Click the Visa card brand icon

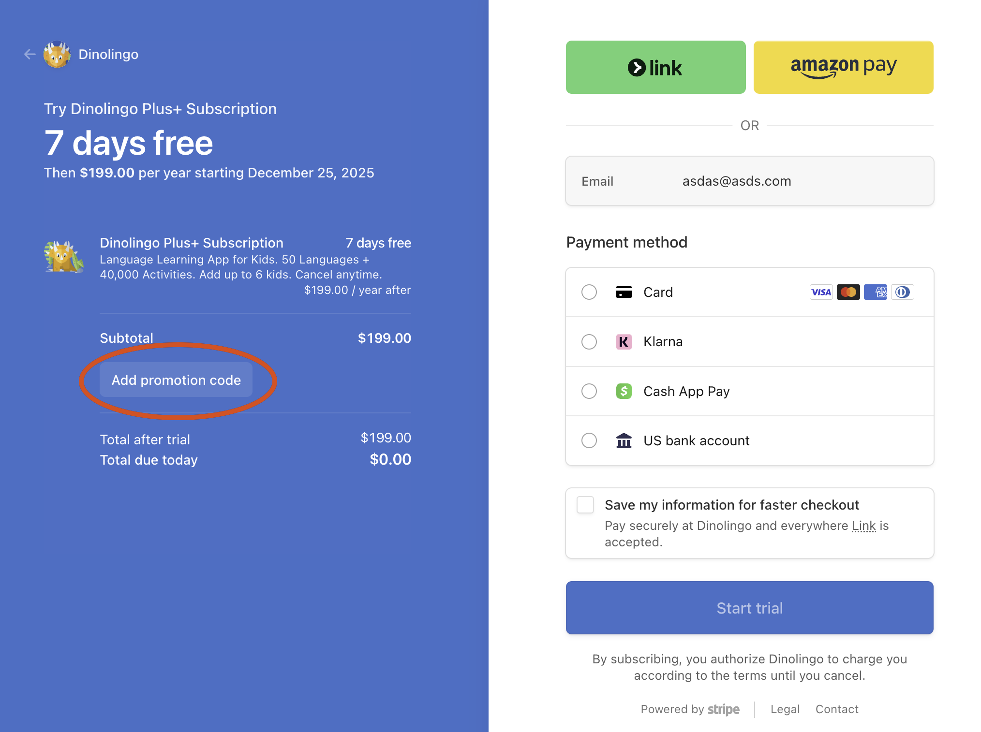(x=821, y=292)
